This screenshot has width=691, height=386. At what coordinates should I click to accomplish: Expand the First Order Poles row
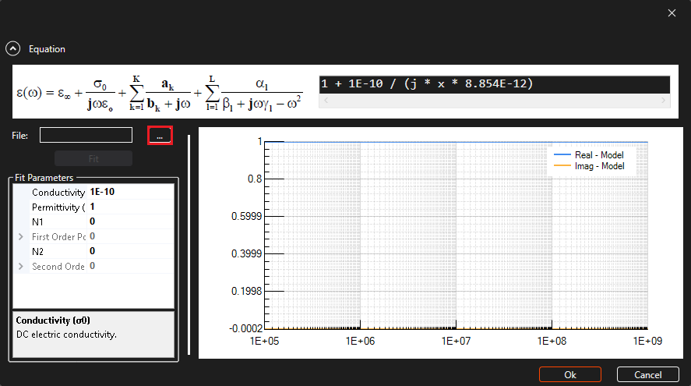coord(21,236)
